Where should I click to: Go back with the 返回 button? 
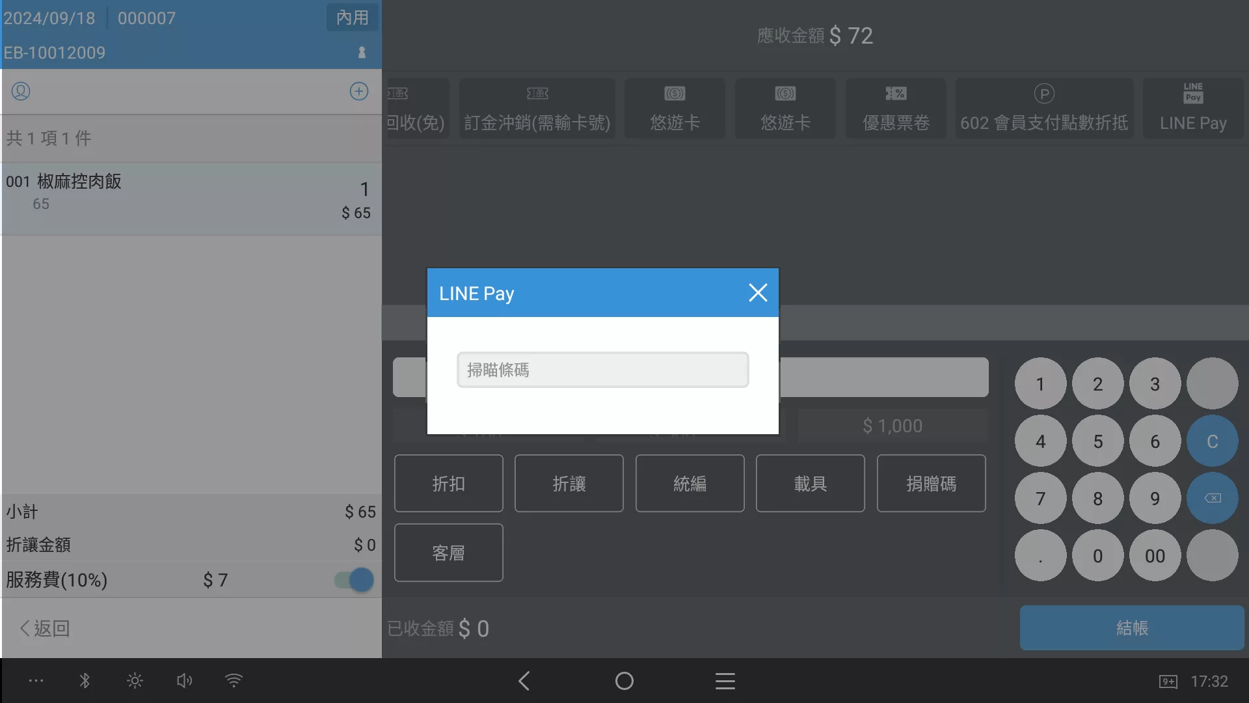point(44,628)
